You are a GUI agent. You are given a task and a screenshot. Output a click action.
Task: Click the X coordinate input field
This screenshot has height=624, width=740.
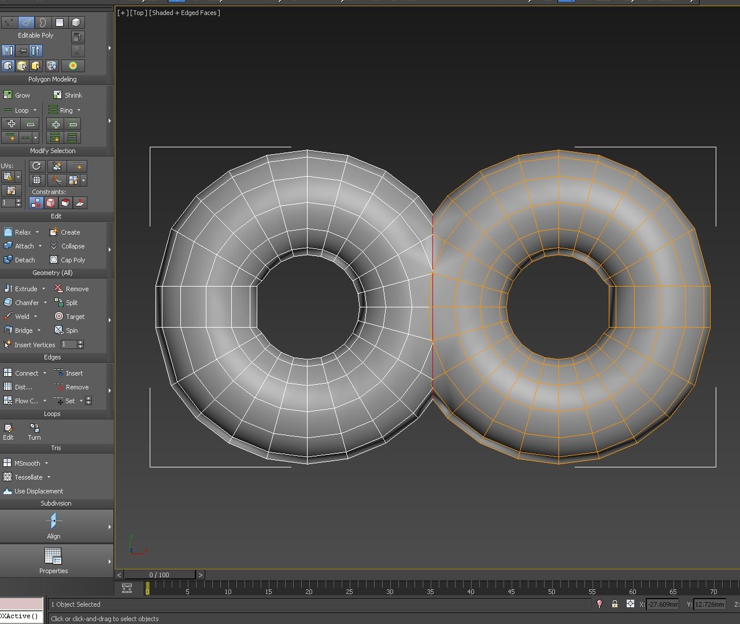tap(663, 604)
